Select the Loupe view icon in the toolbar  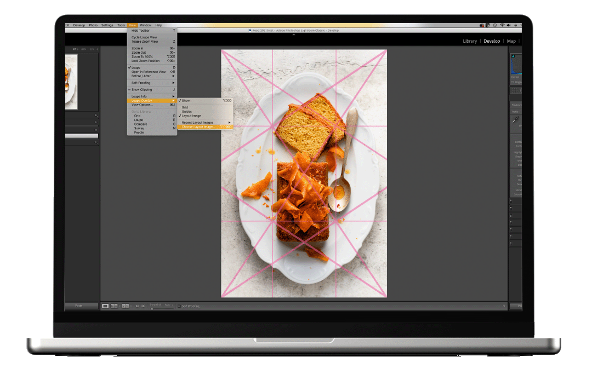(106, 306)
